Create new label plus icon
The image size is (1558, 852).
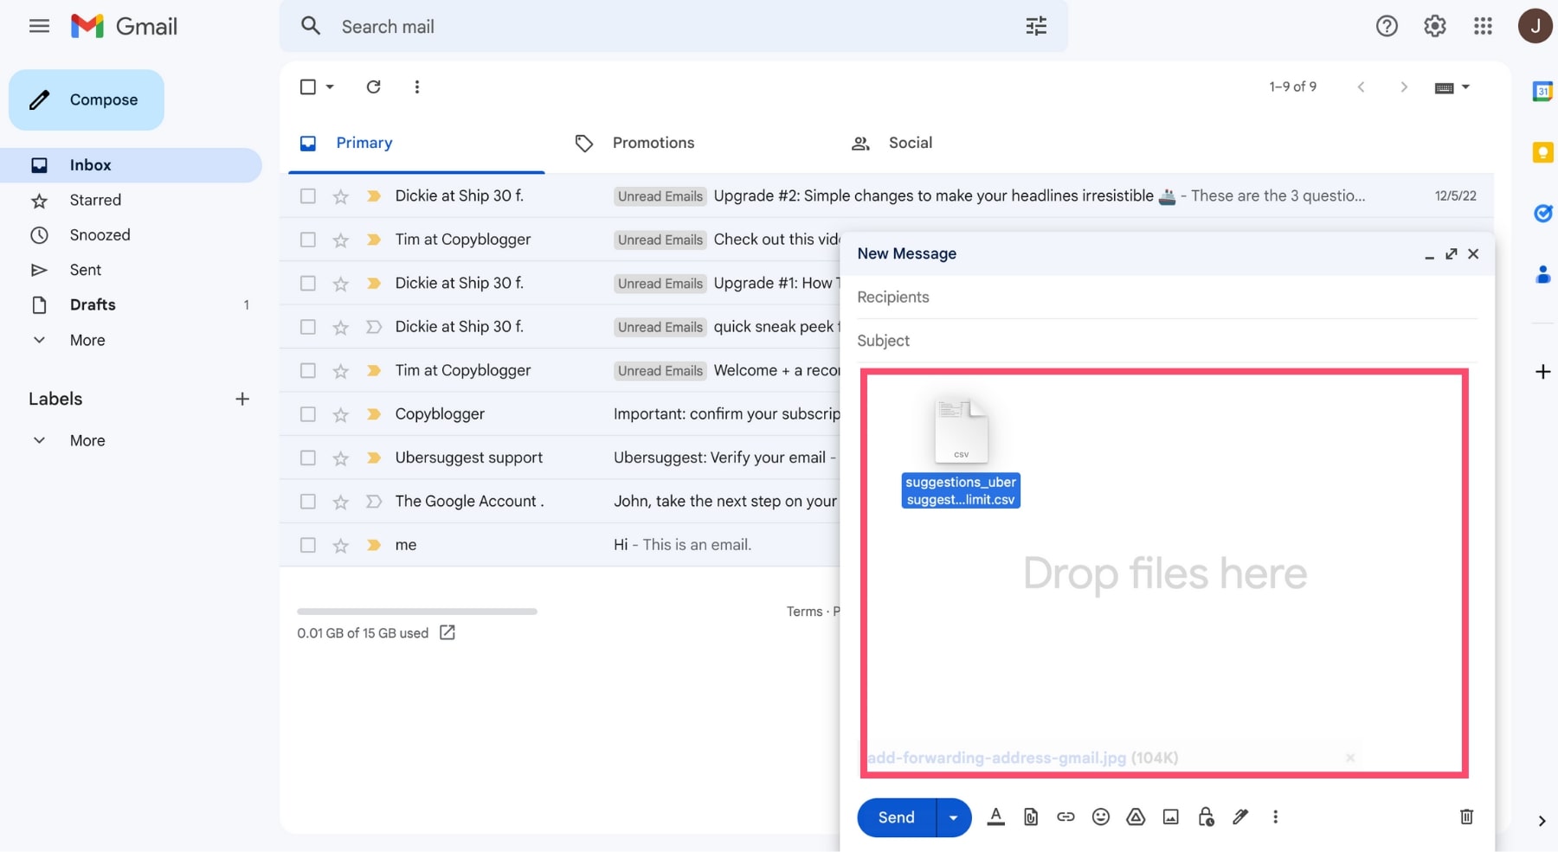tap(242, 399)
